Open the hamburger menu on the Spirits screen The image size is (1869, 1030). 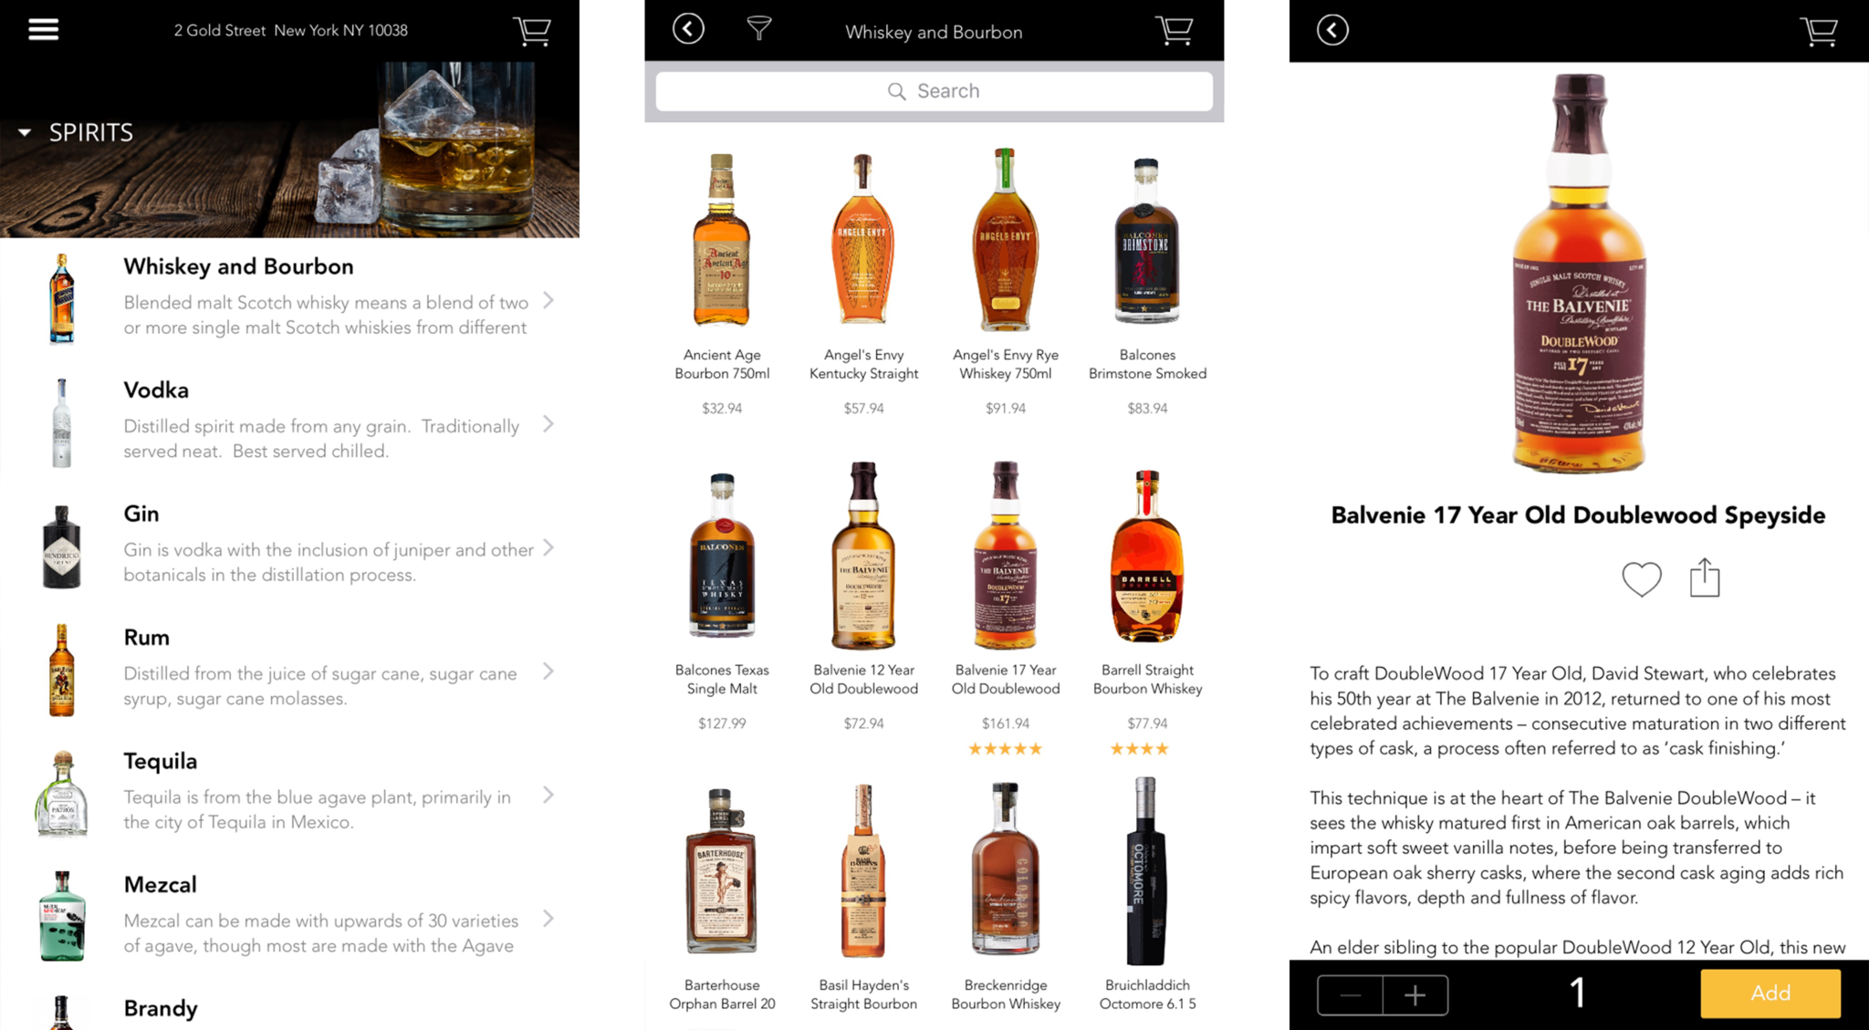[43, 29]
